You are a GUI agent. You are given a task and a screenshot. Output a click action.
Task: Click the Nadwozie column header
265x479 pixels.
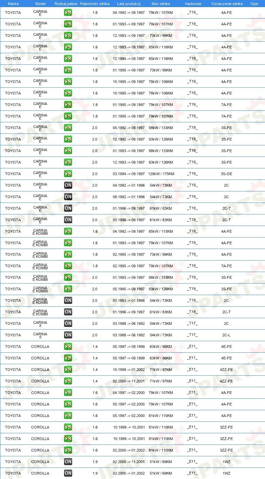[193, 4]
